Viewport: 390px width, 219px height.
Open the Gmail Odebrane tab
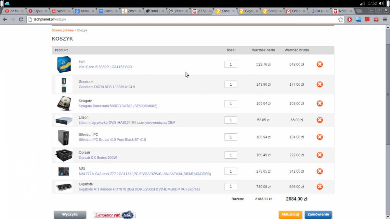pyautogui.click(x=296, y=11)
